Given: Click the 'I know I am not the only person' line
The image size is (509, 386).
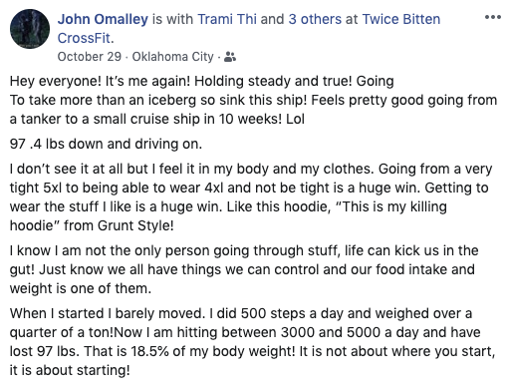Looking at the screenshot, I should [244, 250].
